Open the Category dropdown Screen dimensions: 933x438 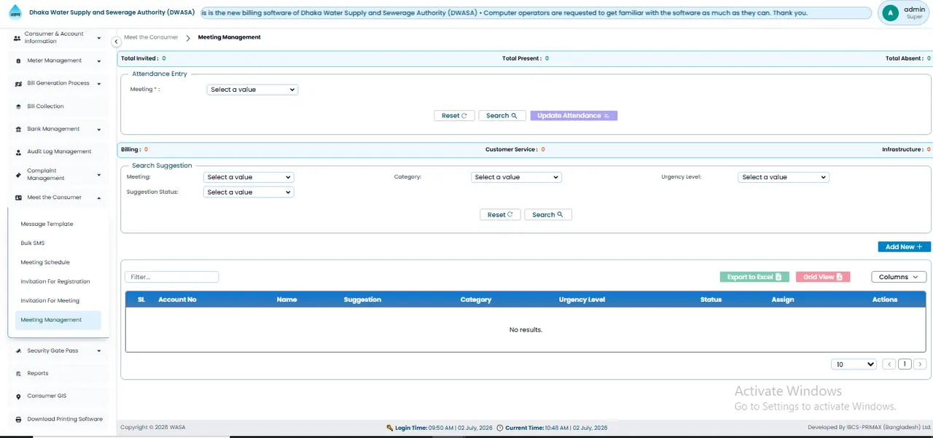point(516,177)
